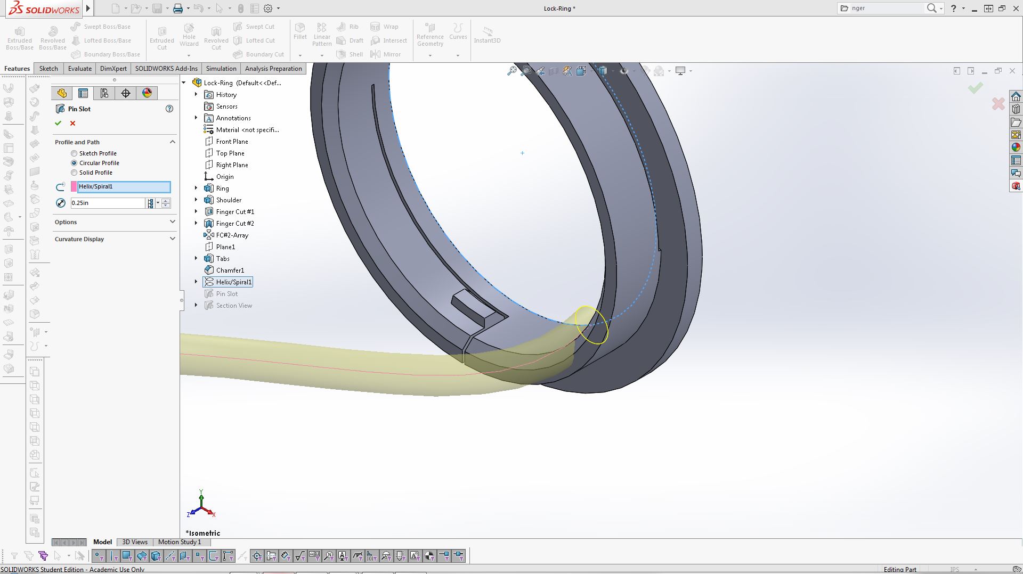Open the Options gear icon

point(268,9)
